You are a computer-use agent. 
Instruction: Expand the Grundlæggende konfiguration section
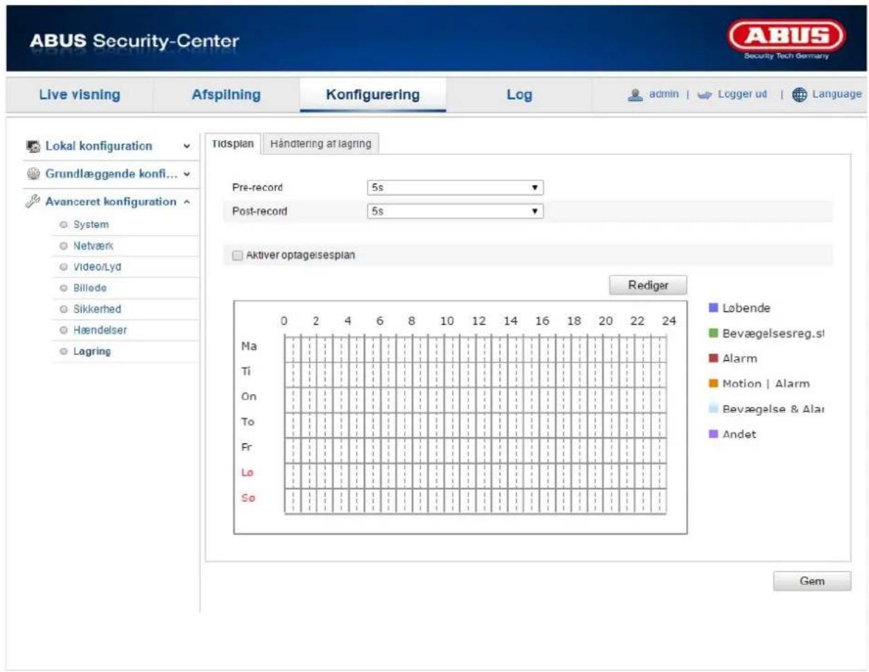click(186, 174)
